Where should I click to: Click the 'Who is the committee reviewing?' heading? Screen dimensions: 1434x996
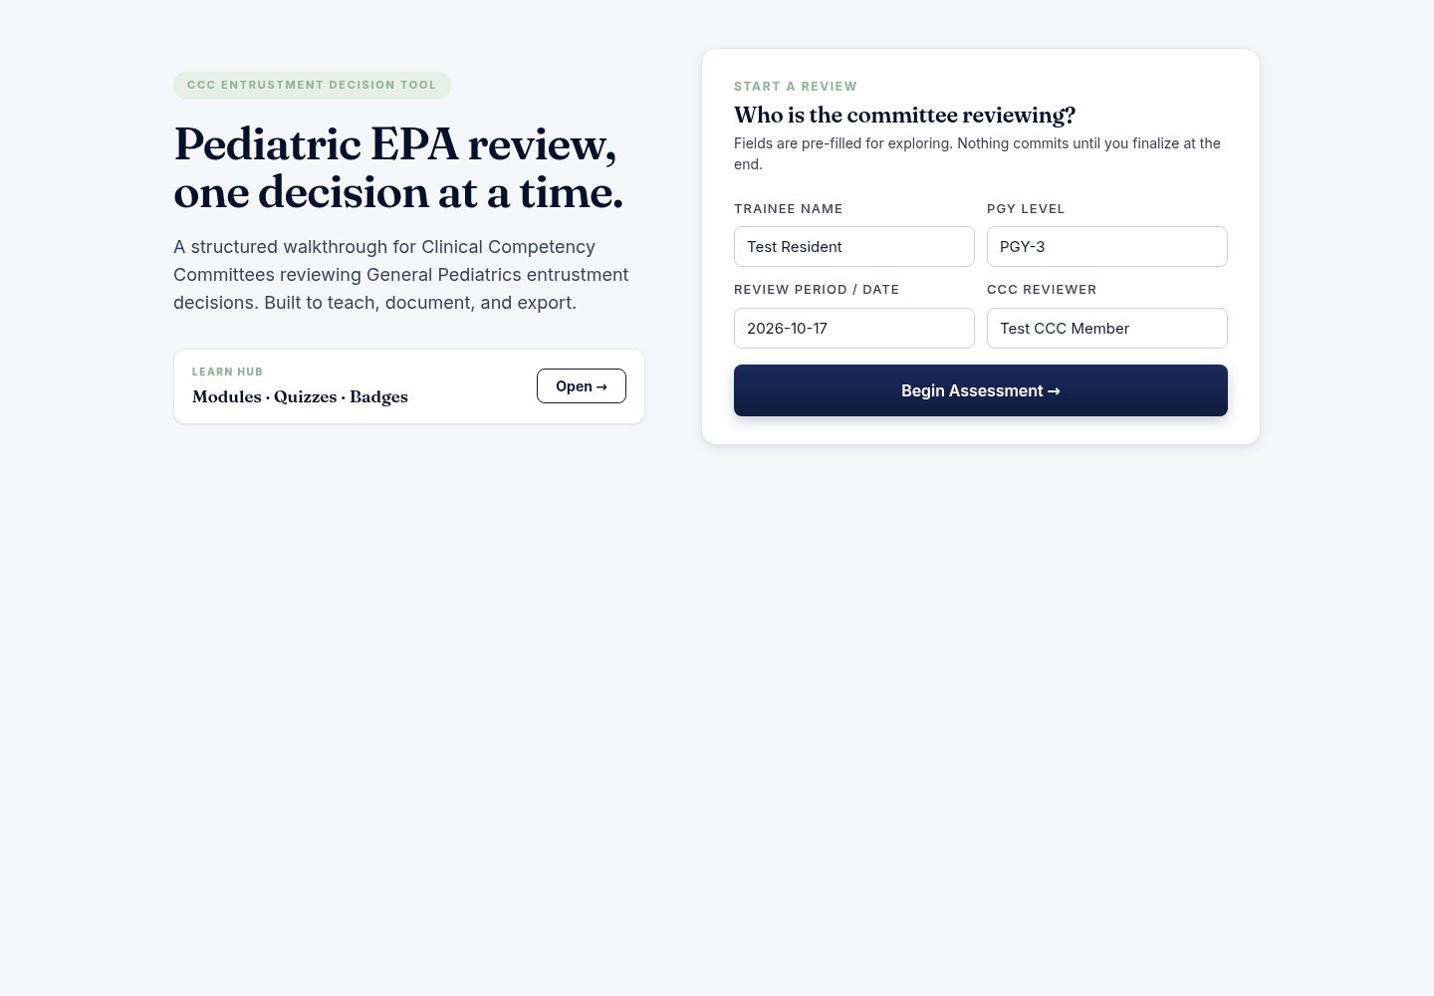click(x=904, y=115)
